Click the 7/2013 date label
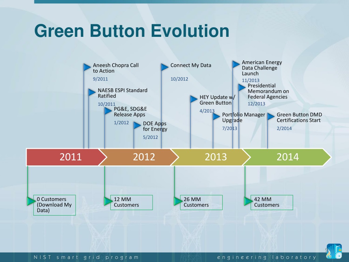 click(x=230, y=128)
